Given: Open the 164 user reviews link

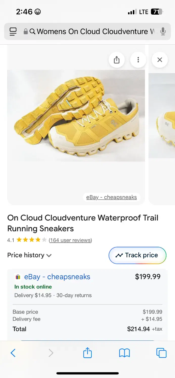Looking at the screenshot, I should [x=70, y=240].
